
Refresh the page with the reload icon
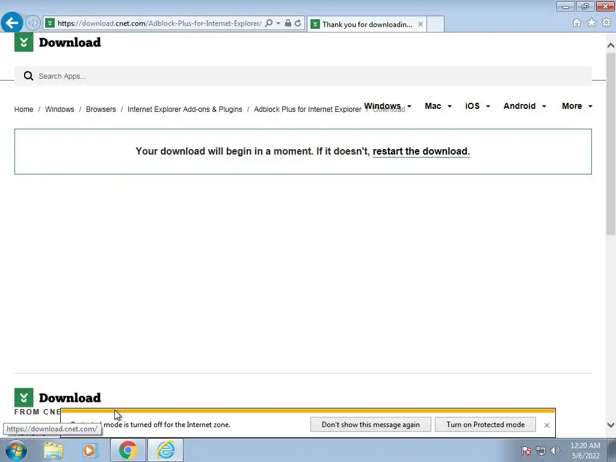tap(298, 23)
